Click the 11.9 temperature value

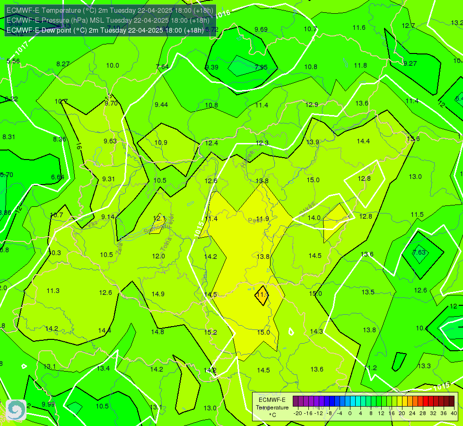coord(262,219)
